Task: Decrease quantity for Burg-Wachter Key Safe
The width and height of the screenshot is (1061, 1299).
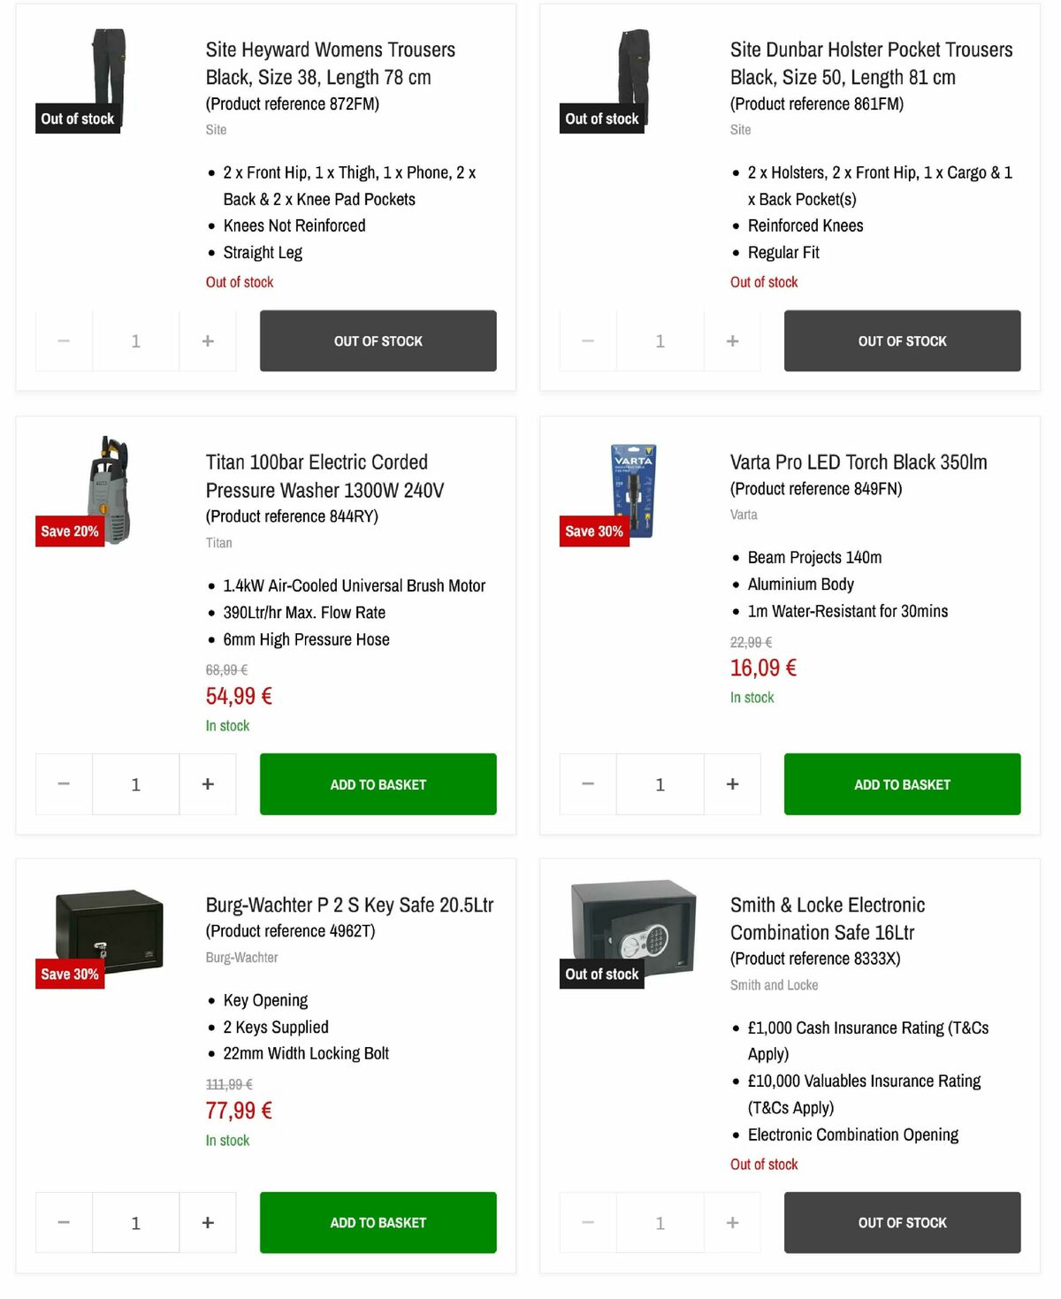Action: pos(63,1222)
